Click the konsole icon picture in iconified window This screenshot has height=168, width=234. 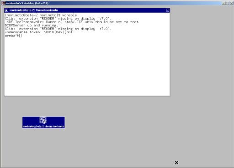pos(43,120)
